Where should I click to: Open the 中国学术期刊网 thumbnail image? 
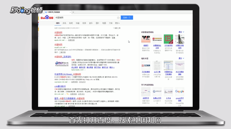[x=180, y=39]
